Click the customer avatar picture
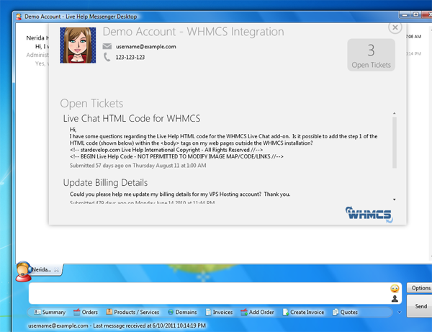This screenshot has height=332, width=432. [x=78, y=45]
